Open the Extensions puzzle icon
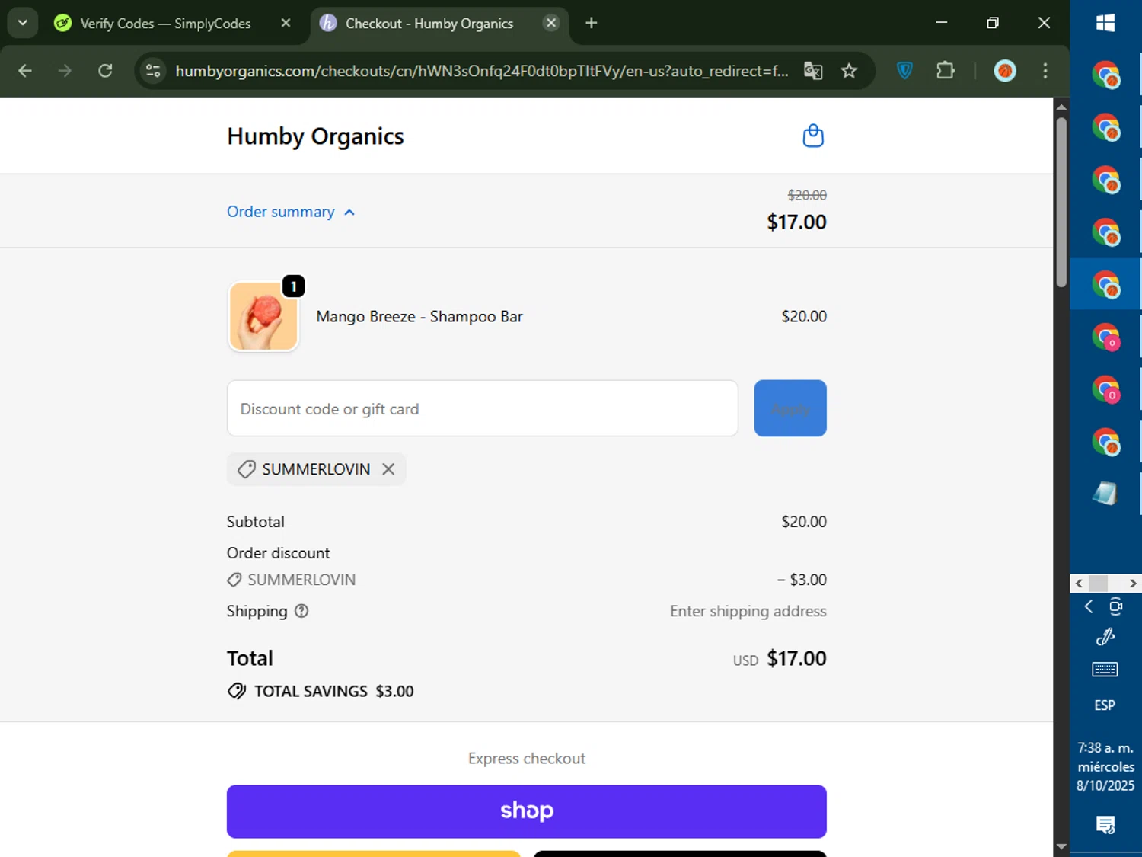This screenshot has width=1142, height=857. pos(945,71)
